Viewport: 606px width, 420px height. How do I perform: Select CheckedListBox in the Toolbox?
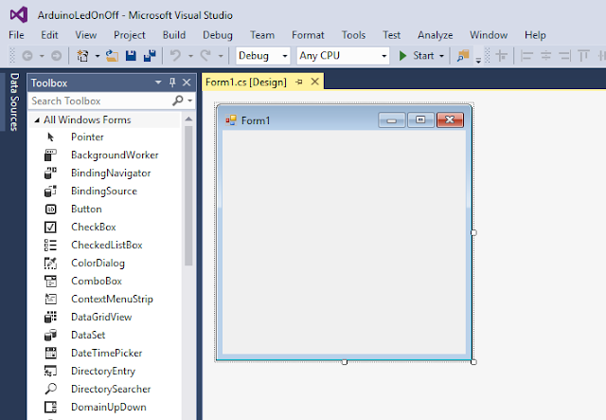105,245
